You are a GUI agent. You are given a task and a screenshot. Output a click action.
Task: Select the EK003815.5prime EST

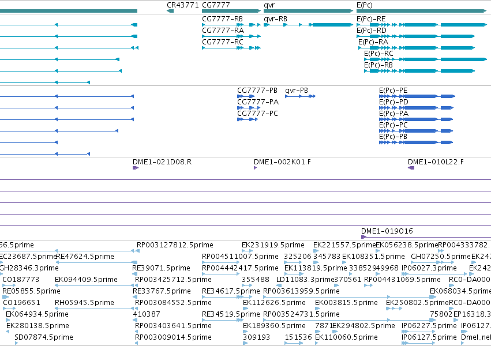coord(317,309)
